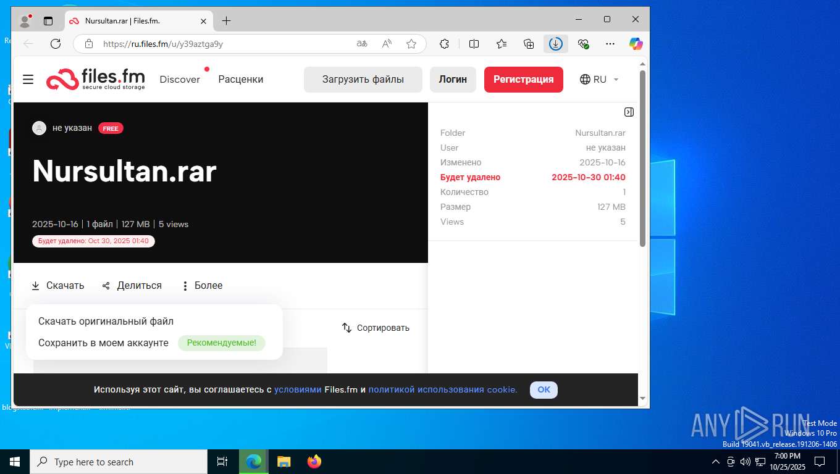Open File Explorer from taskbar
840x474 pixels.
point(283,462)
